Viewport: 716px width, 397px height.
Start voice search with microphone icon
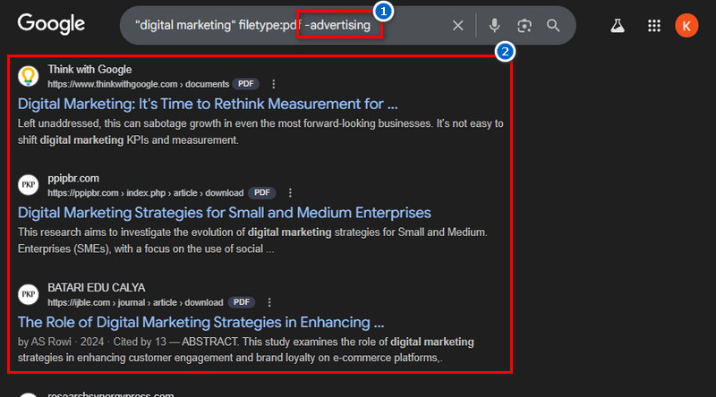(494, 26)
